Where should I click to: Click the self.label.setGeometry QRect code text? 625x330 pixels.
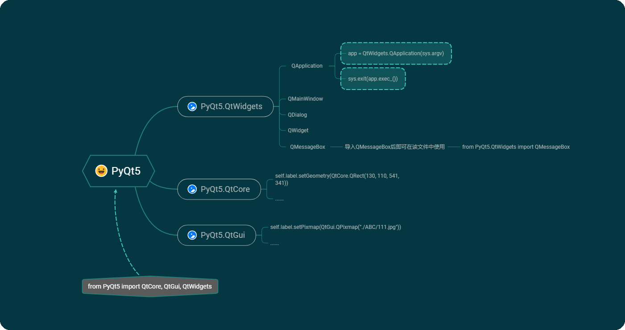coord(337,179)
